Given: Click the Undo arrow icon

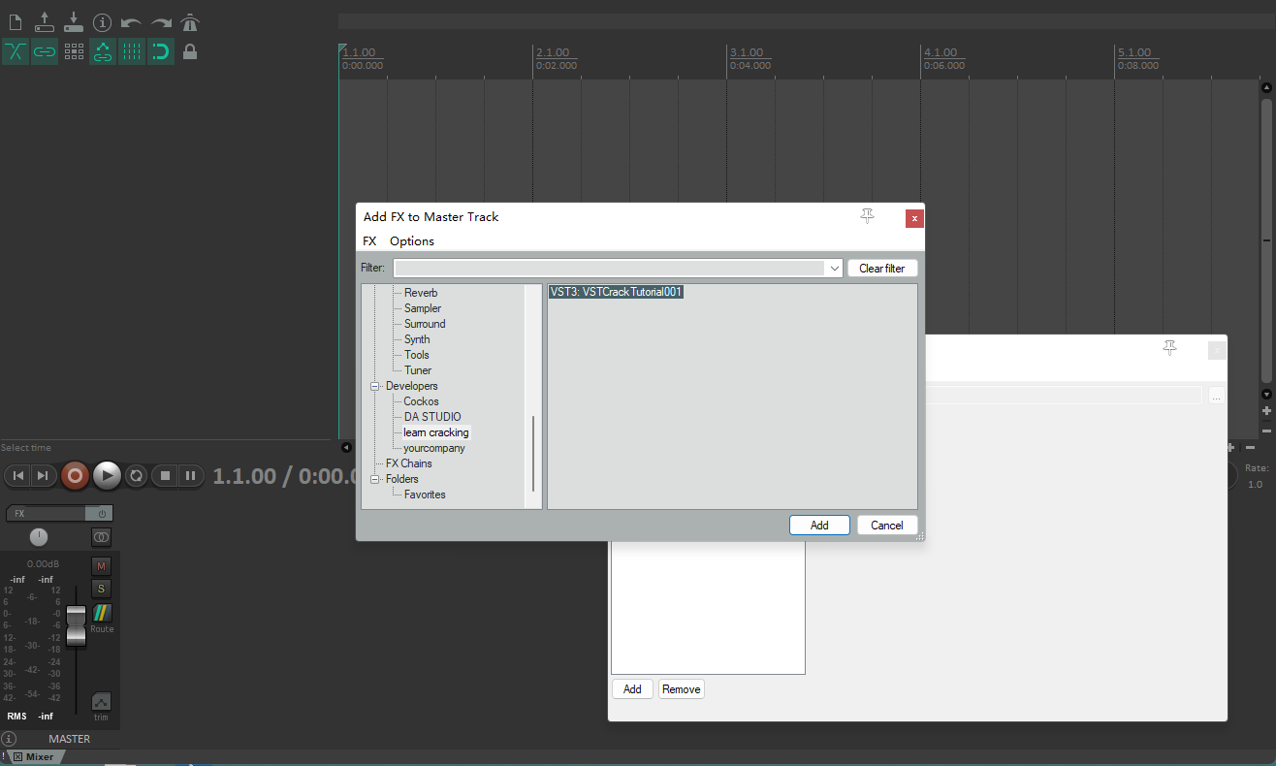Looking at the screenshot, I should coord(131,21).
